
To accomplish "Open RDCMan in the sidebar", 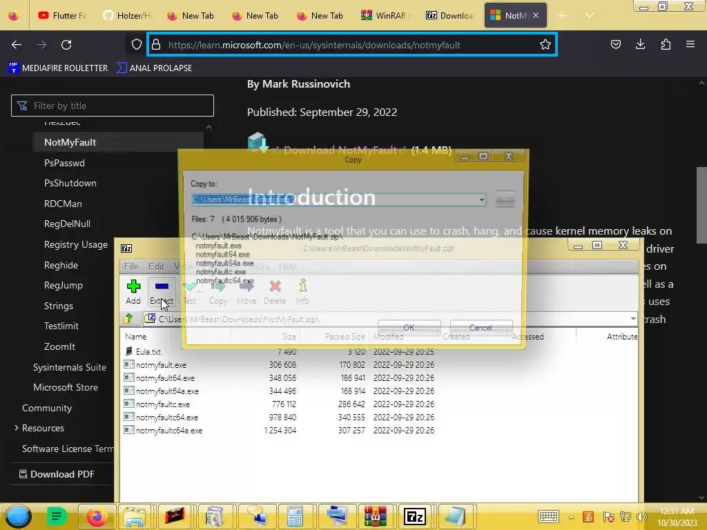I will point(63,204).
